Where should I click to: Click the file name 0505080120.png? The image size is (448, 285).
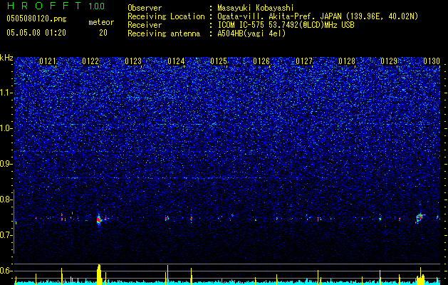36,19
